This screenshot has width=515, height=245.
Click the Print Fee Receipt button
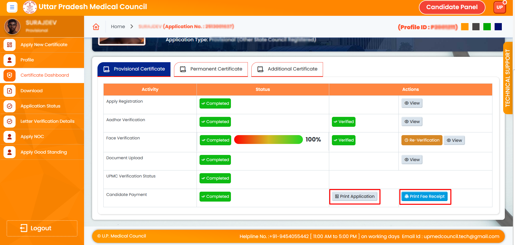(x=425, y=196)
